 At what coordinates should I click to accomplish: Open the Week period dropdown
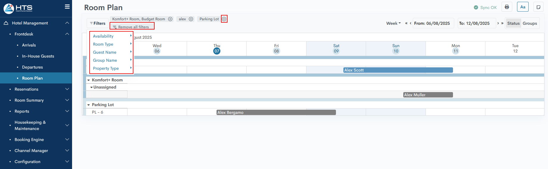(x=393, y=23)
